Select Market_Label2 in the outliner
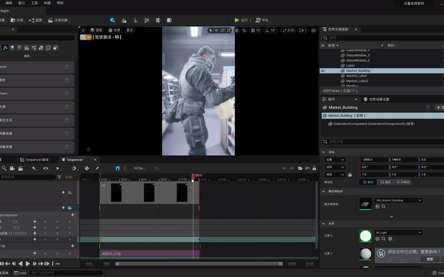The image size is (444, 277). point(357,81)
